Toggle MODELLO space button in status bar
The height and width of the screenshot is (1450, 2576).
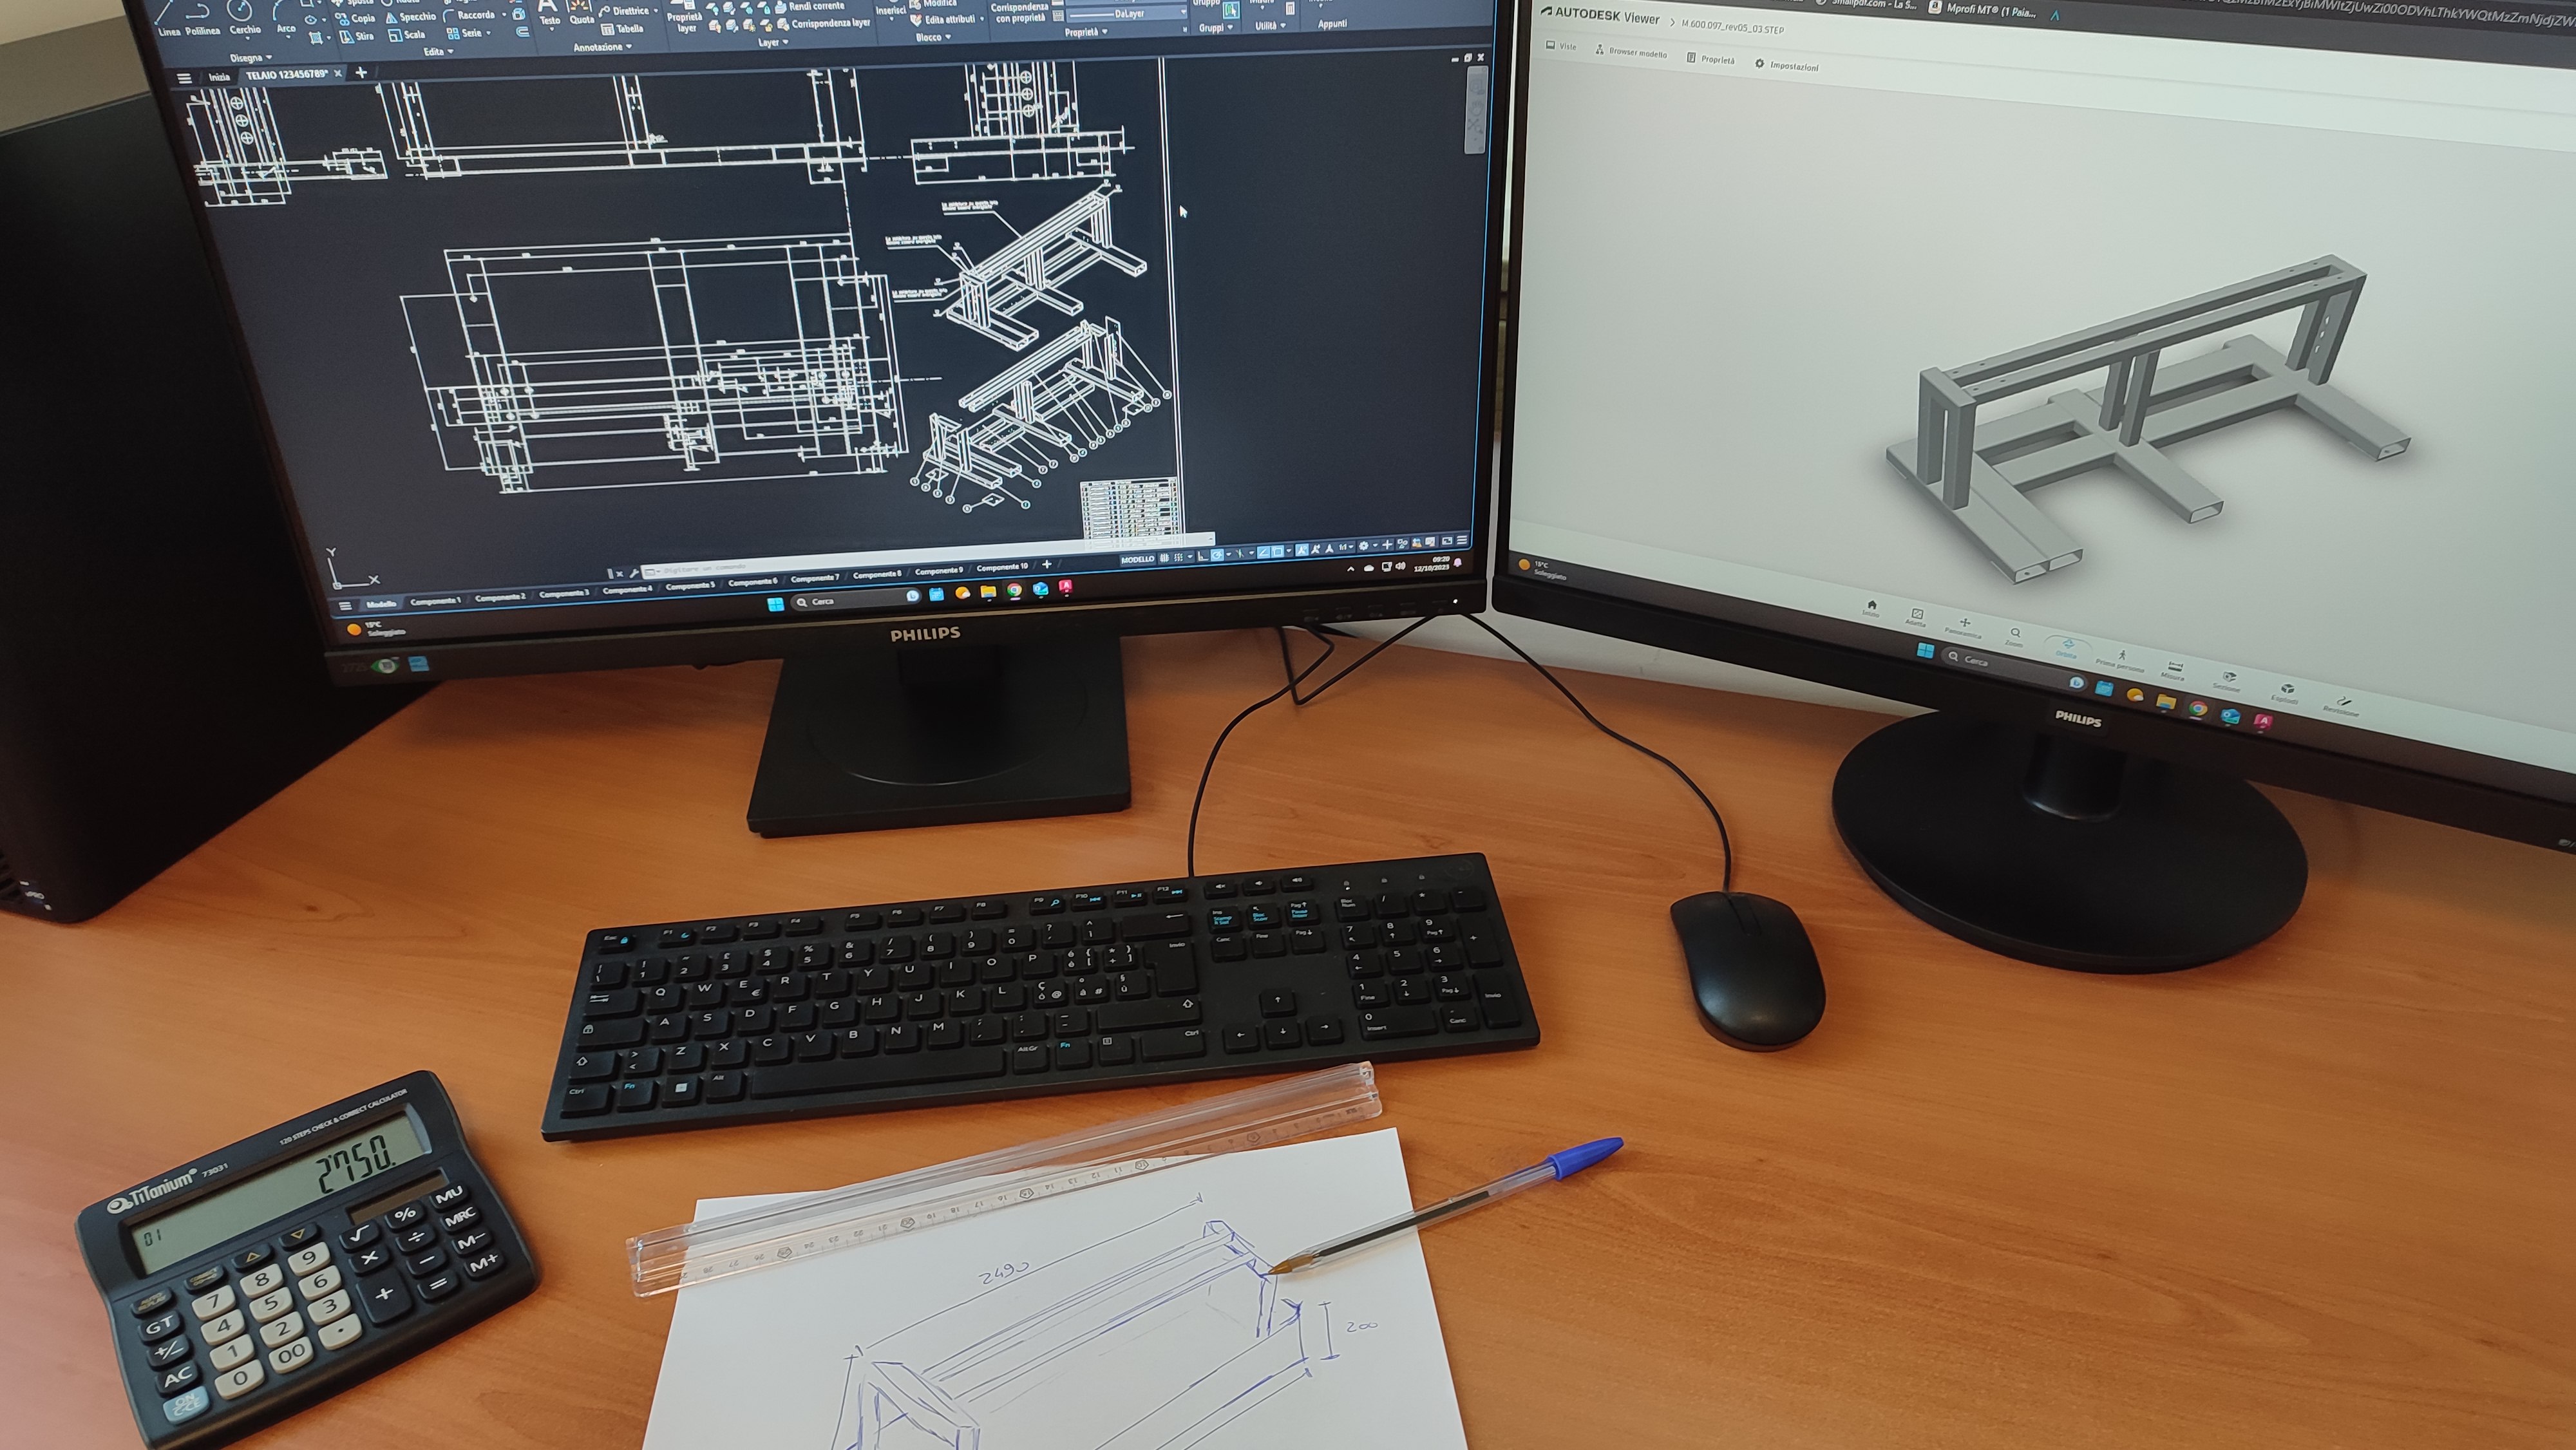tap(1137, 559)
